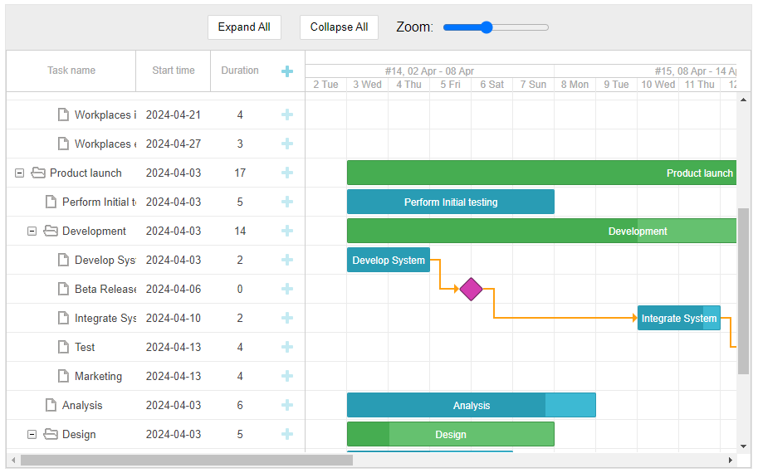Click the Beta Release milestone diamond

[x=472, y=289]
